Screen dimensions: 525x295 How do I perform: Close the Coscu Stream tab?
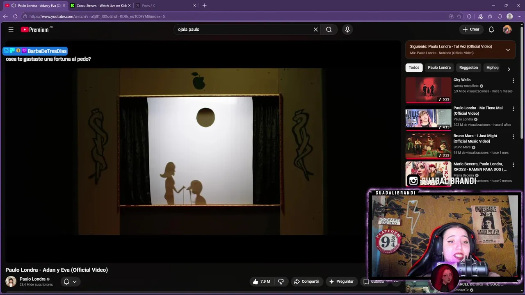pos(130,5)
